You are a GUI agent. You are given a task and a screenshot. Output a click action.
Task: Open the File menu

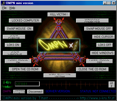point(4,8)
